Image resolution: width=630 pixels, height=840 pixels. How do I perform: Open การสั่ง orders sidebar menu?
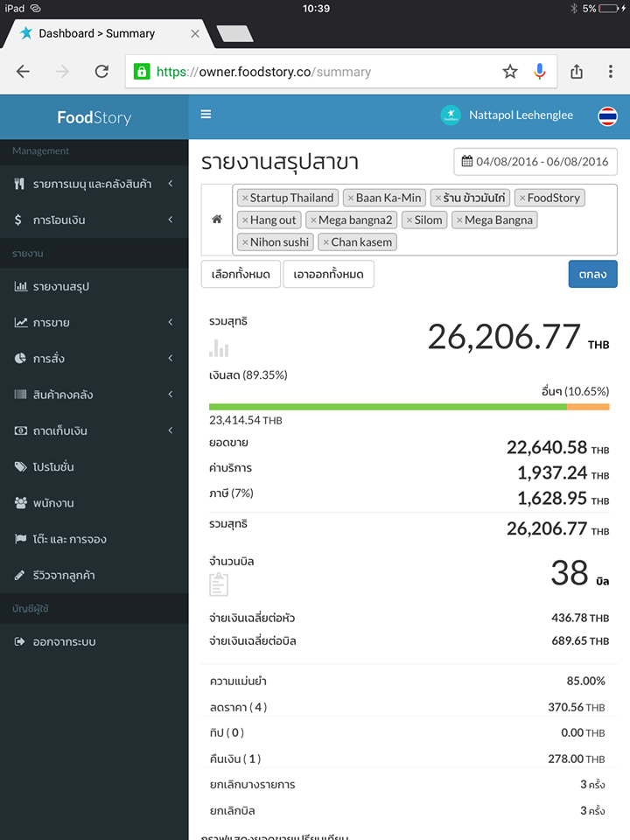(x=94, y=359)
